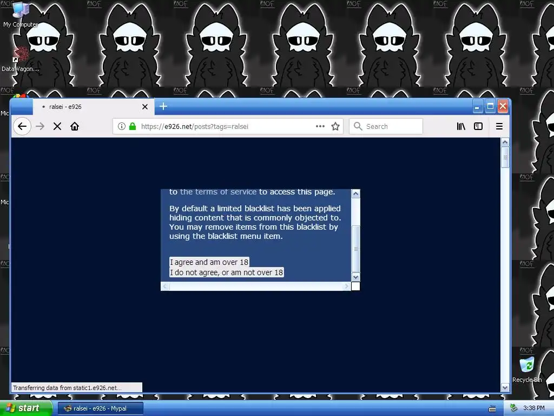The width and height of the screenshot is (554, 416).
Task: Click the browser page scroll up arrow
Action: coord(505,142)
